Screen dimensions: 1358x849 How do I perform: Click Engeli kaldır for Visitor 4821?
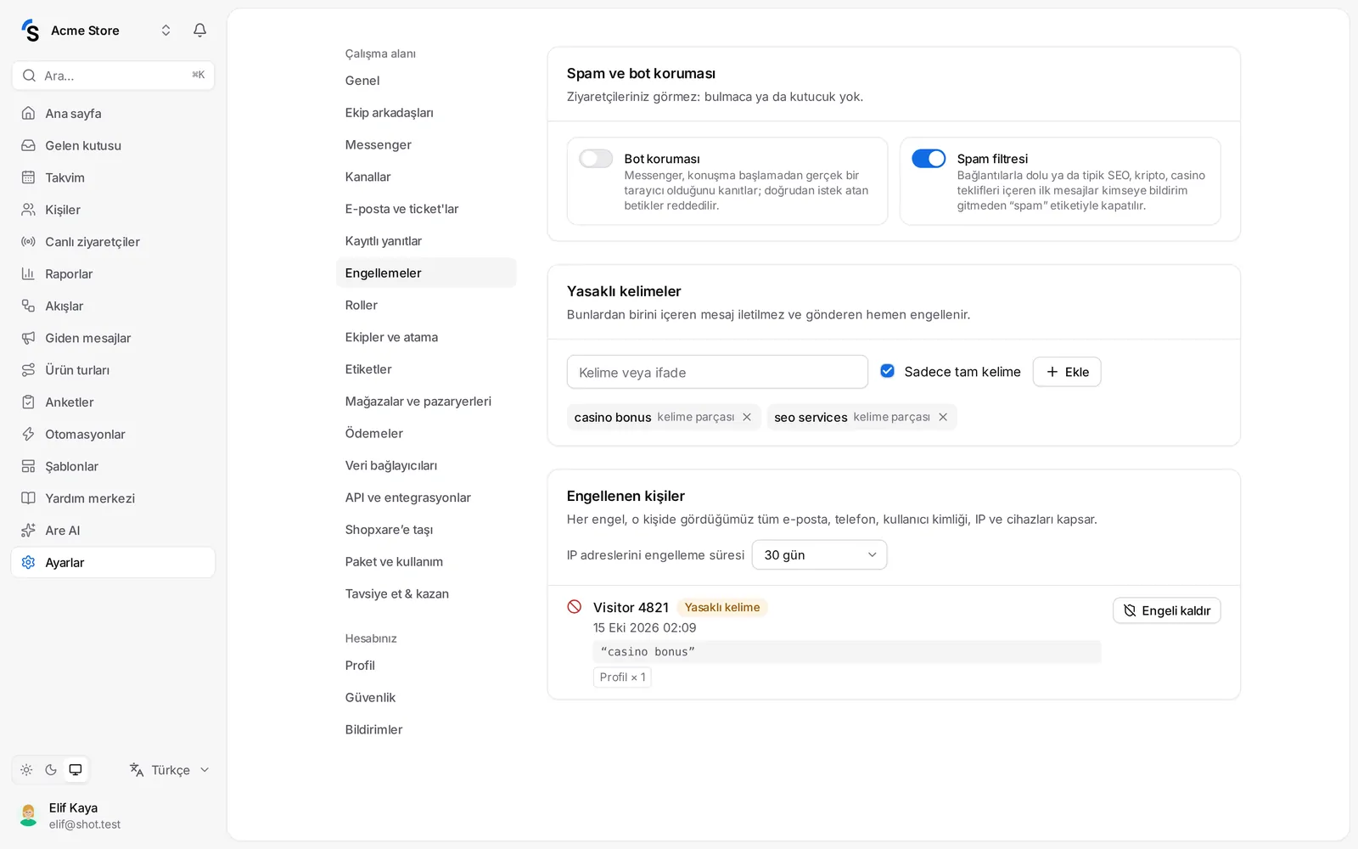pyautogui.click(x=1167, y=610)
